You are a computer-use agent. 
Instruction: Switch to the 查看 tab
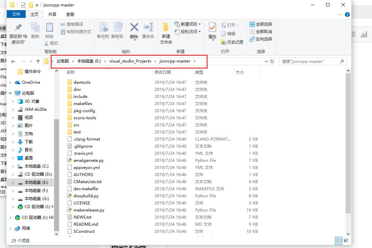70,14
